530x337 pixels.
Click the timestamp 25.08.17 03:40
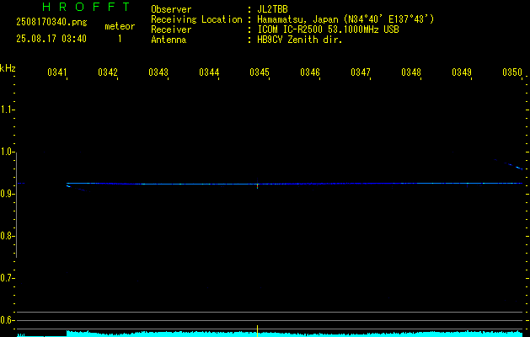pyautogui.click(x=51, y=39)
